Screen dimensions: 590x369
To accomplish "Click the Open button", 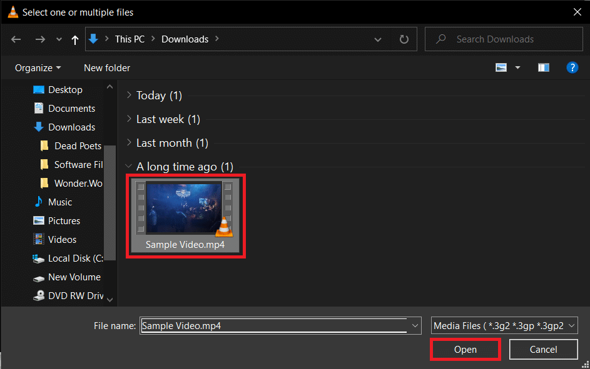I will coord(465,349).
